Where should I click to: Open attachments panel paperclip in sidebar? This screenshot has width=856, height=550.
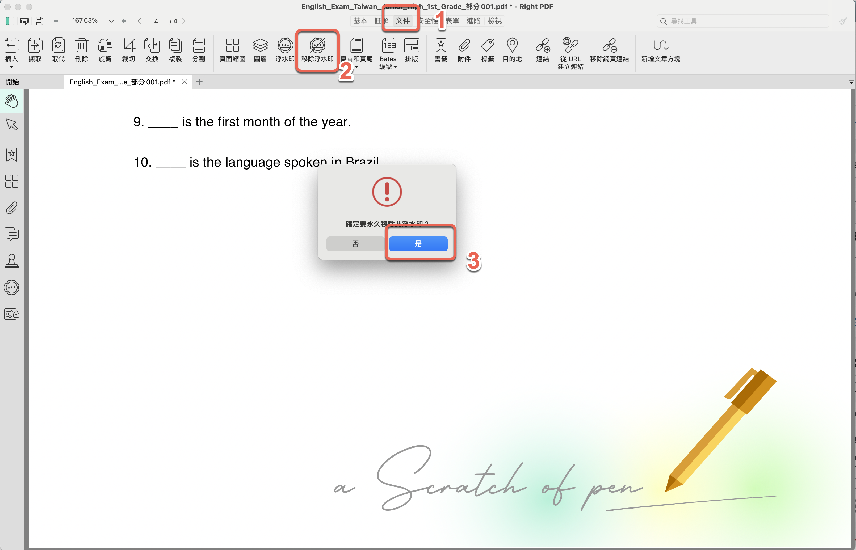[12, 208]
